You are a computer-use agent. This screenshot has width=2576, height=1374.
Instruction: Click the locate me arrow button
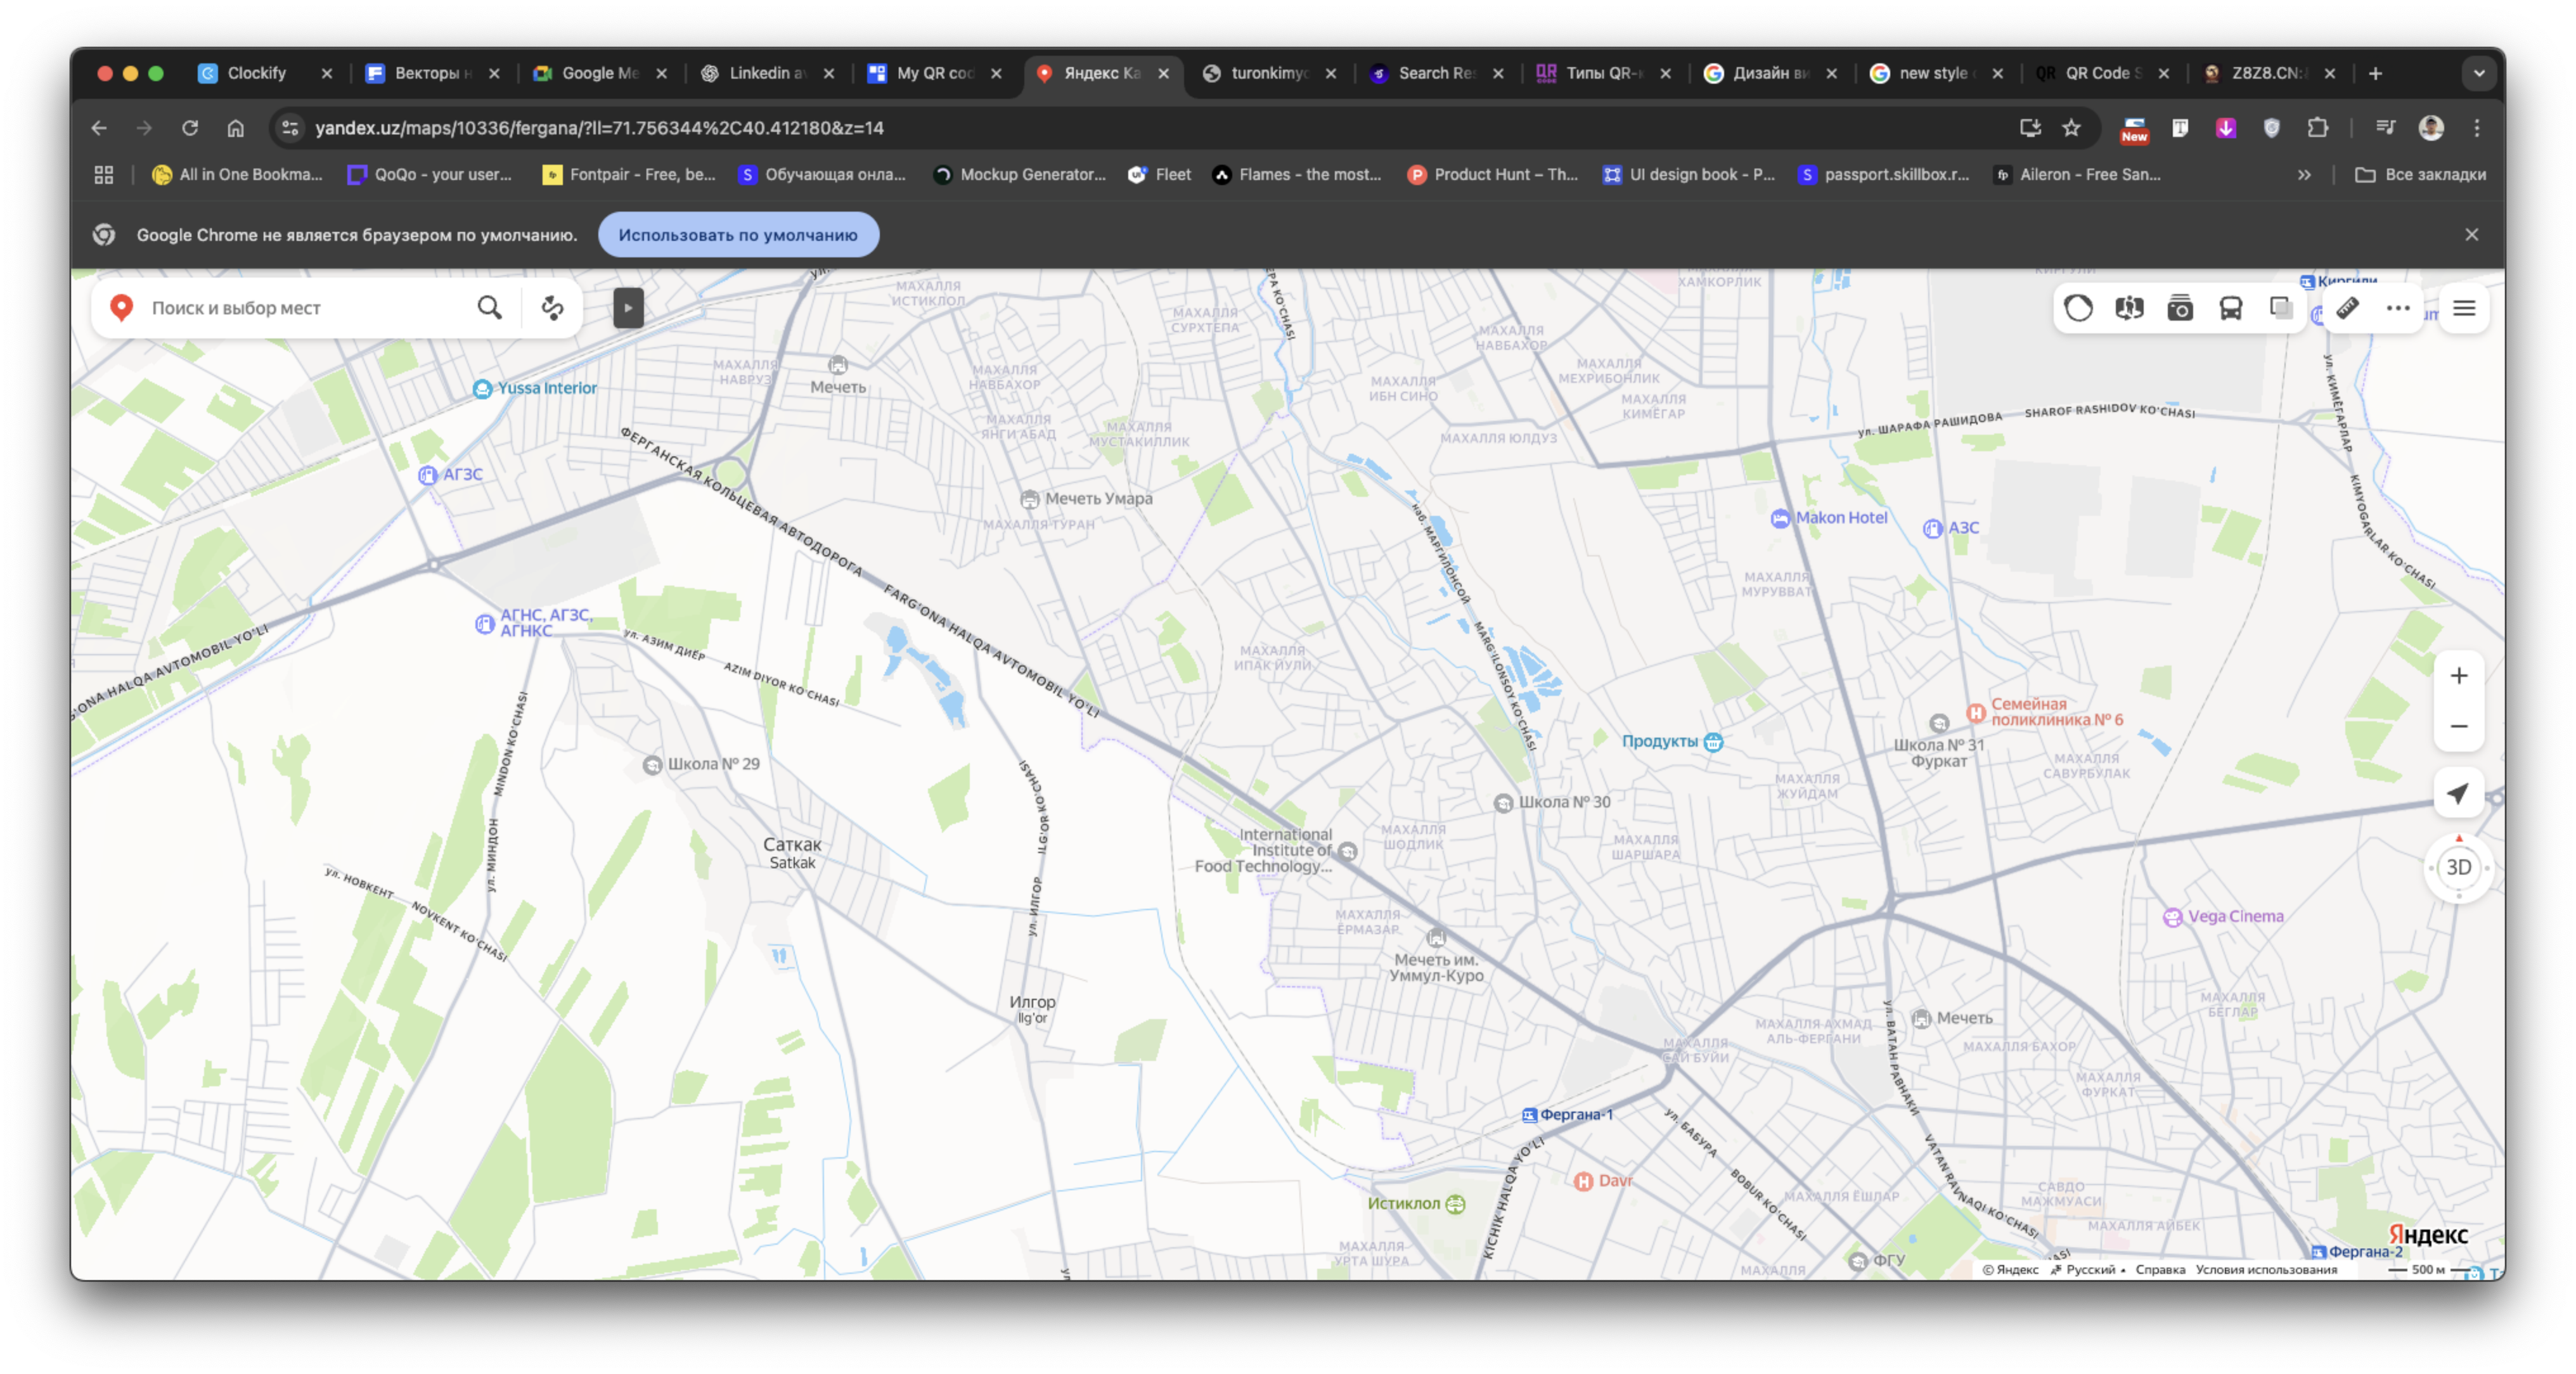pyautogui.click(x=2458, y=794)
